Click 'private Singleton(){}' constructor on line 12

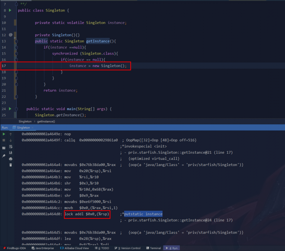pos(57,35)
